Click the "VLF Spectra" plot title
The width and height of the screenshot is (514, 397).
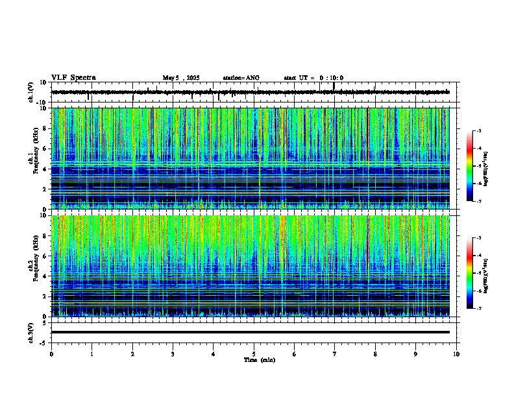[73, 78]
